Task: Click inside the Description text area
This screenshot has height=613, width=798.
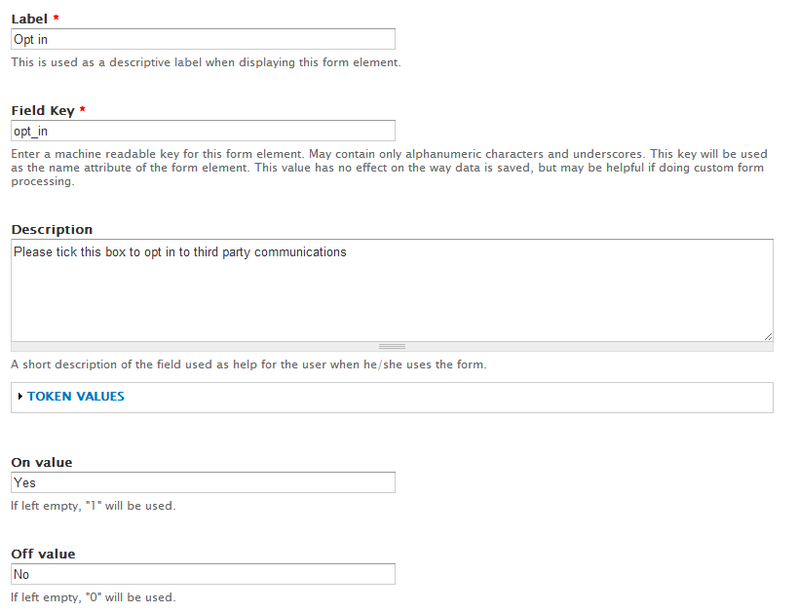Action: coord(392,290)
